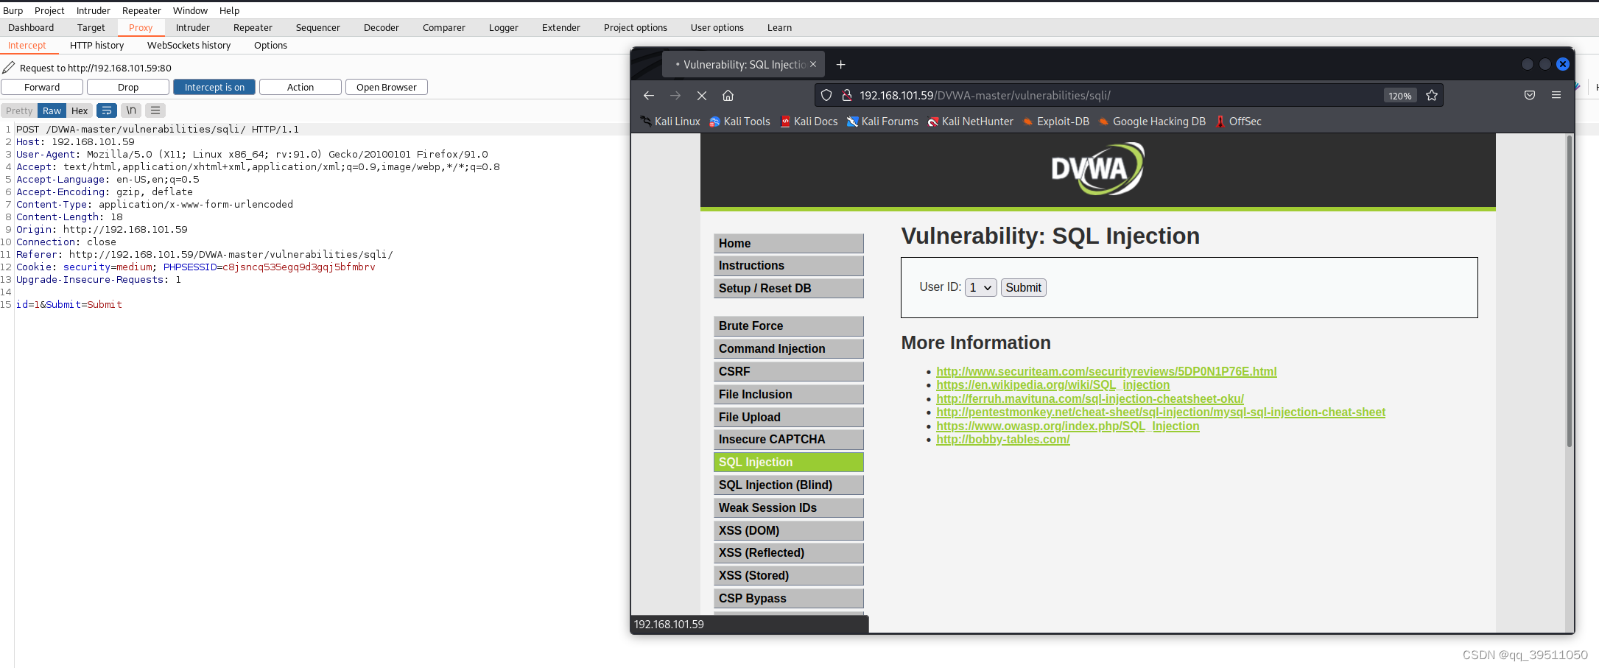Open the CSP Bypass page
This screenshot has height=668, width=1599.
tap(788, 599)
